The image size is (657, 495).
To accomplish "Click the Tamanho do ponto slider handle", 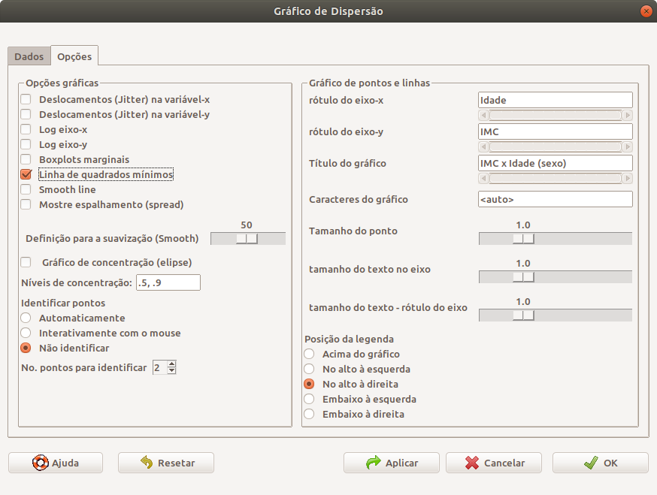I will [523, 239].
